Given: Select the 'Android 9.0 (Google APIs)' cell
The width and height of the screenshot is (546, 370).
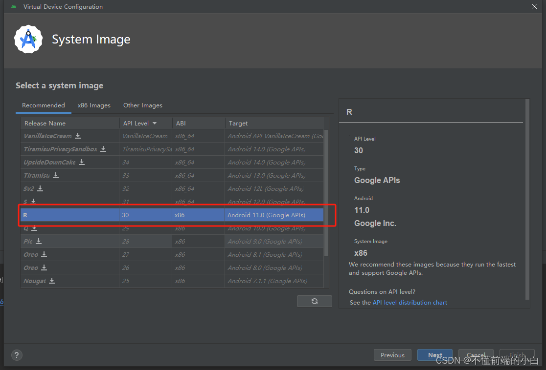Looking at the screenshot, I should (274, 241).
